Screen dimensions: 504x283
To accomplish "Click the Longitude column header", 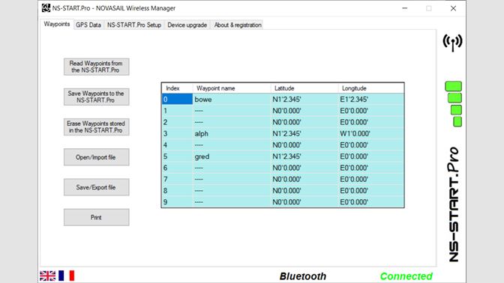I will pyautogui.click(x=371, y=88).
